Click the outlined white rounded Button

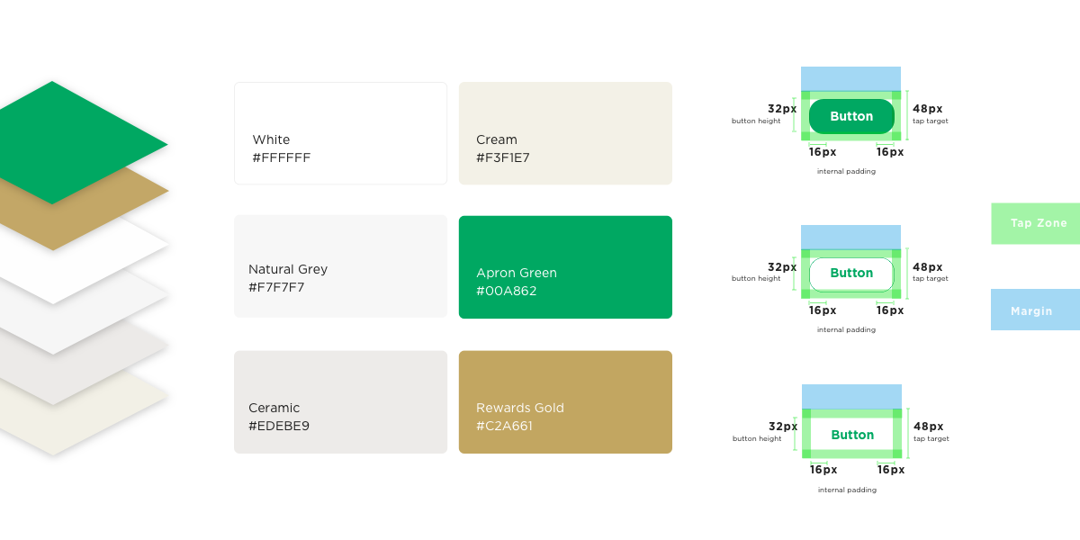[851, 274]
